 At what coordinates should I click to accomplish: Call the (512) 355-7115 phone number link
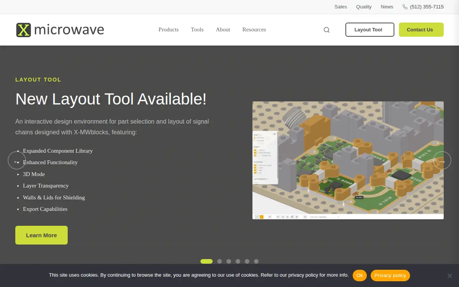tap(427, 7)
